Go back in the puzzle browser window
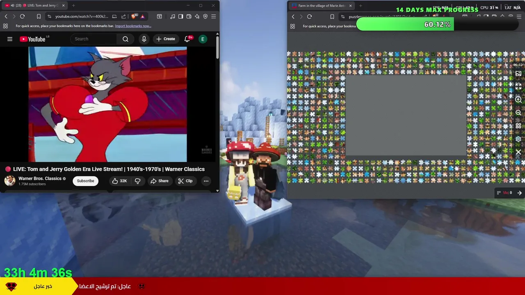This screenshot has height=295, width=525. (x=293, y=17)
